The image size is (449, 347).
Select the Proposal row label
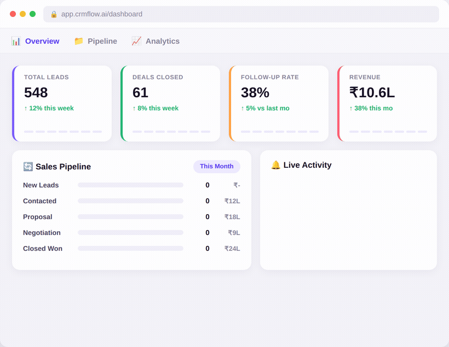pos(38,217)
